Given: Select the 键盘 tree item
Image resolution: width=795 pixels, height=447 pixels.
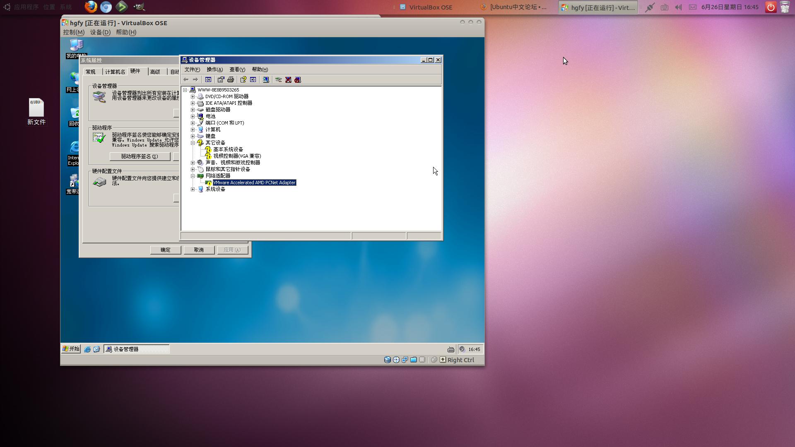Looking at the screenshot, I should [x=210, y=136].
